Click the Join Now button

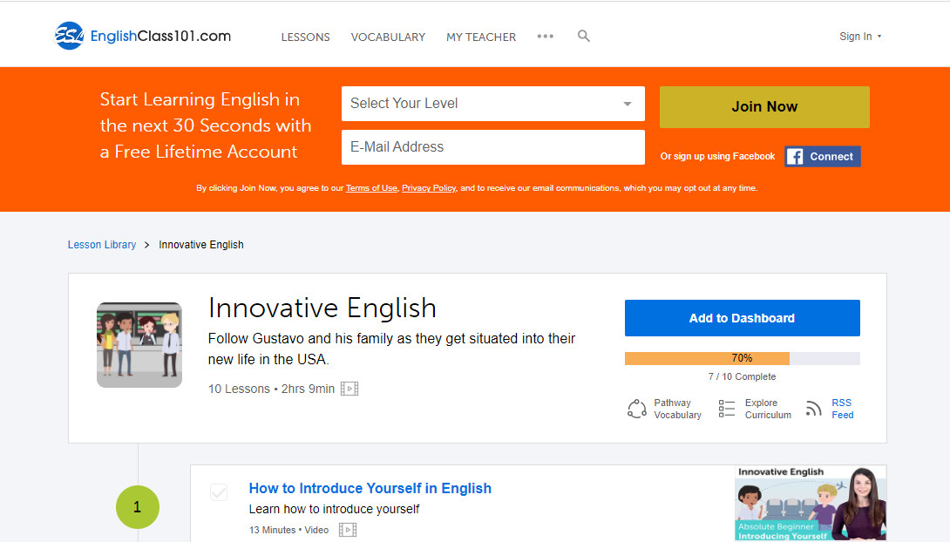(x=764, y=106)
